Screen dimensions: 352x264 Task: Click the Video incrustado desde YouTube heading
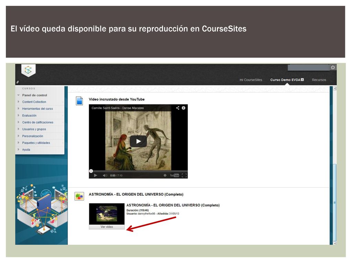(x=117, y=99)
